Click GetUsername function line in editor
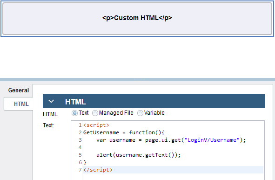Viewport: 275px width, 180px height. [x=124, y=132]
